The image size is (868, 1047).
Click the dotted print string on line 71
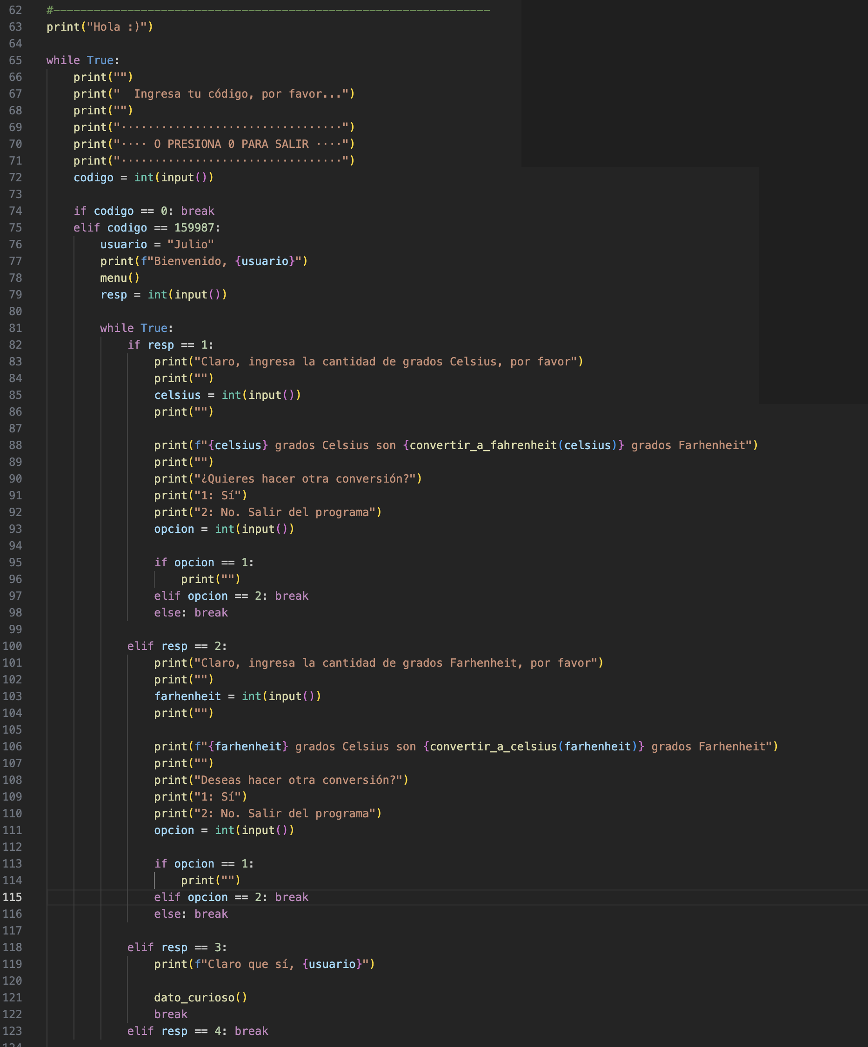(x=231, y=160)
